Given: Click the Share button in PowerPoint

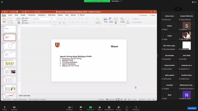Looking at the screenshot, I should tap(153, 15).
